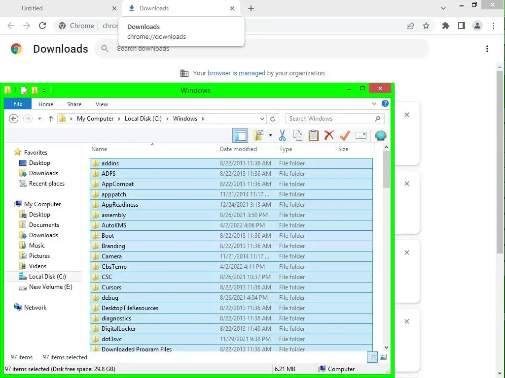This screenshot has width=505, height=378.
Task: Toggle Chrome side panel
Action: point(461,26)
